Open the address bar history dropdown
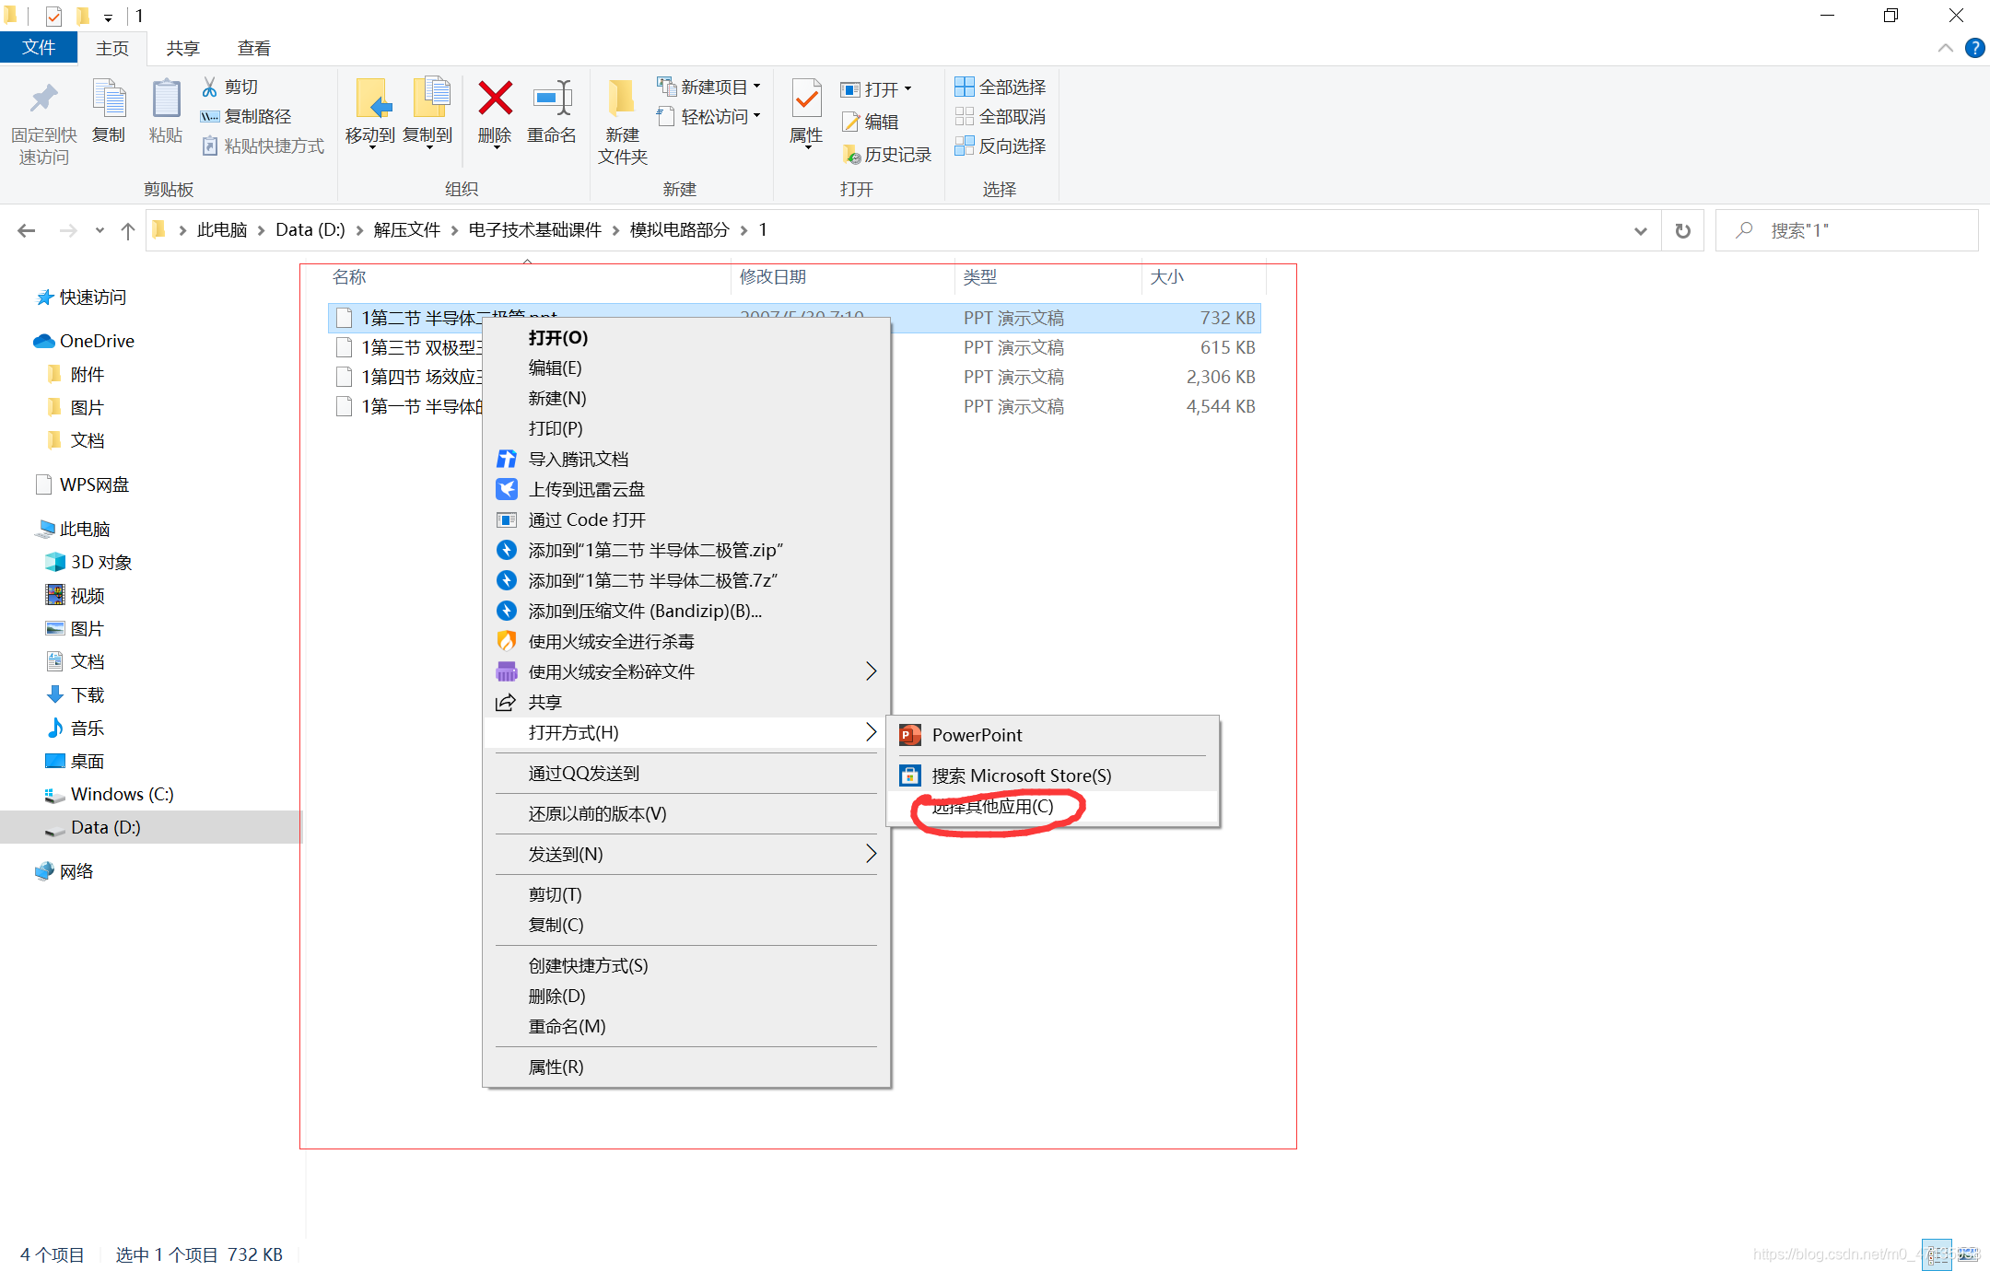Image resolution: width=1990 pixels, height=1271 pixels. point(1640,230)
